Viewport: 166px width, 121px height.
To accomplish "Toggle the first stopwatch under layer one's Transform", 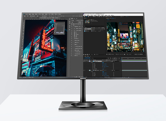I will (x=93, y=64).
